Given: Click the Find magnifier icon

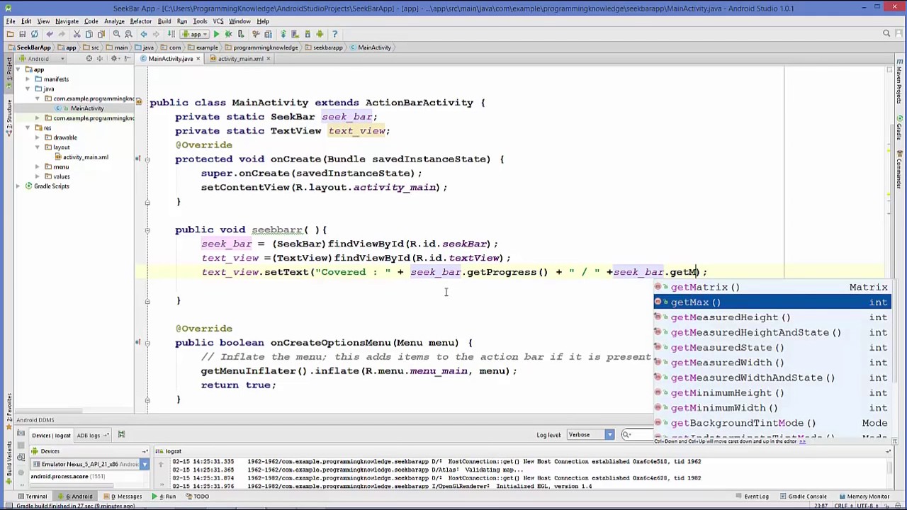Looking at the screenshot, I should click(x=116, y=34).
